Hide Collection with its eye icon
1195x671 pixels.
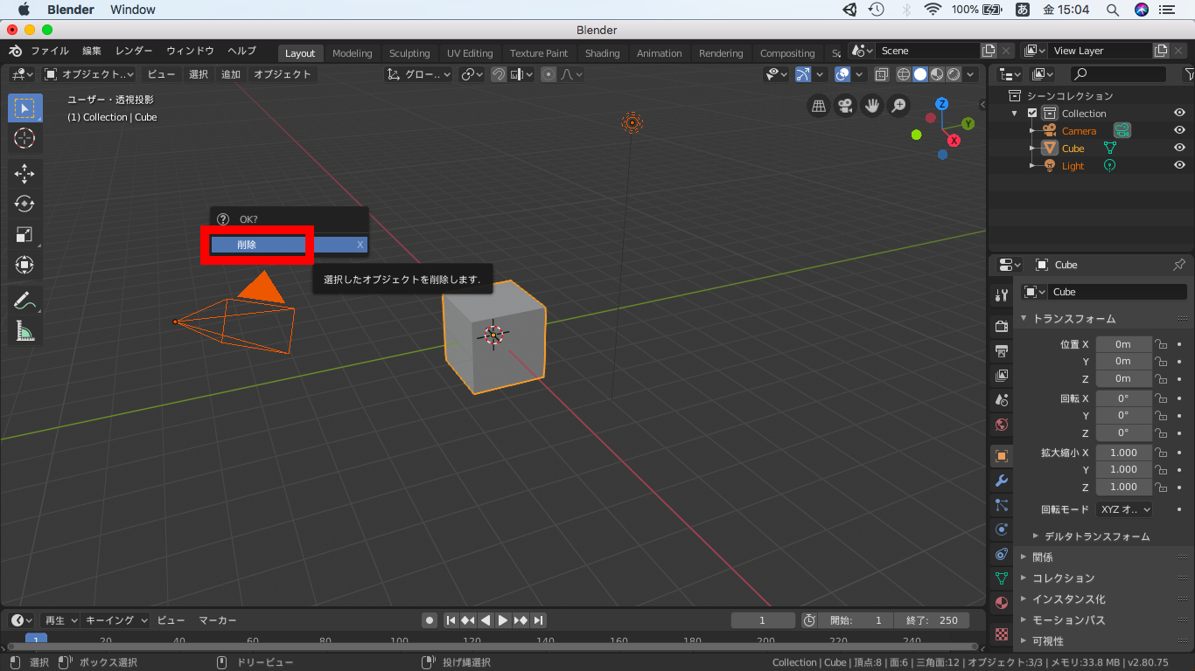[x=1179, y=114]
